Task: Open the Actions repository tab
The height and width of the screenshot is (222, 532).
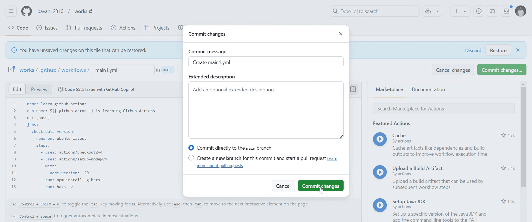Action: pyautogui.click(x=123, y=28)
